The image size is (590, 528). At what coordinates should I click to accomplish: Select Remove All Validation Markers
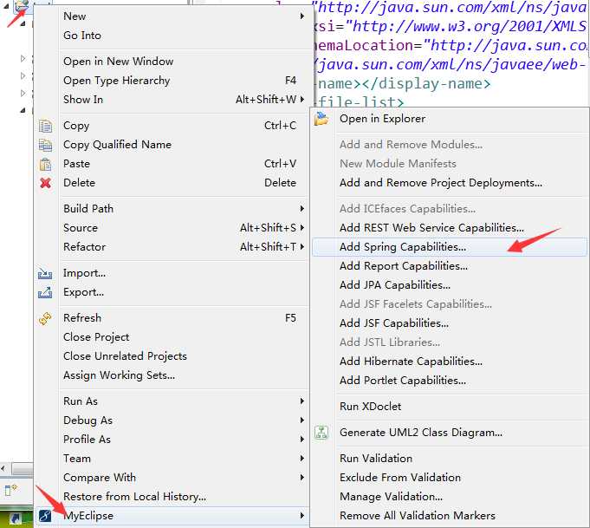point(450,516)
